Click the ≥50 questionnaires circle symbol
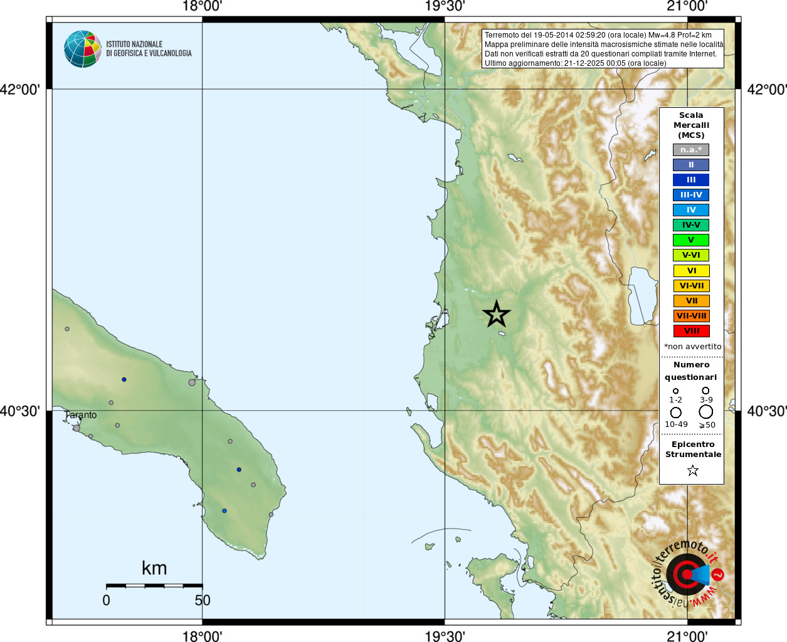The width and height of the screenshot is (787, 642). 706,412
